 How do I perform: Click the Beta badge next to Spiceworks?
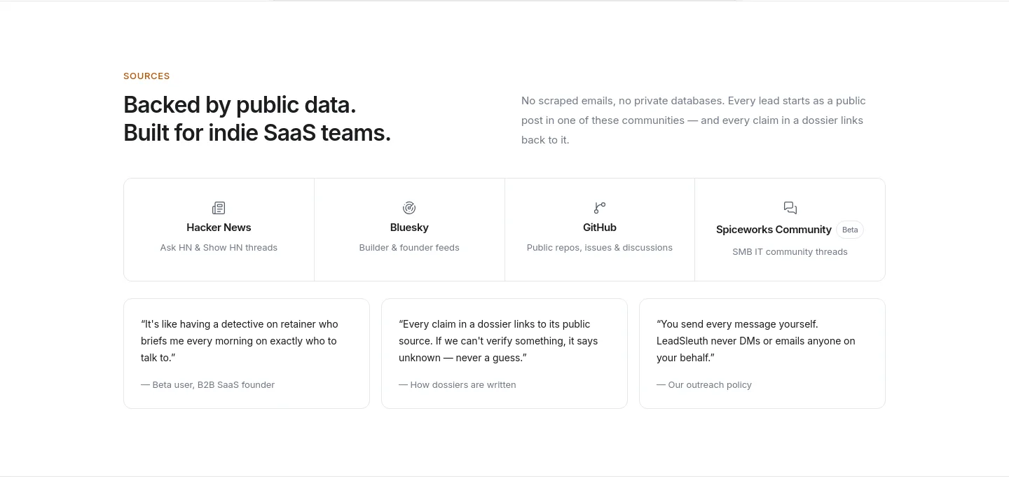click(x=850, y=230)
